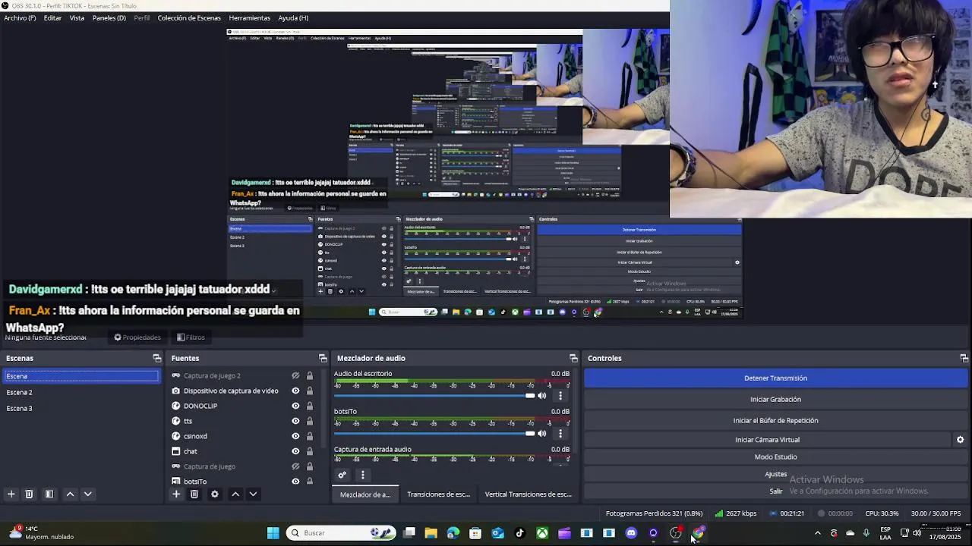Move scene down arrow in Escenas panel
This screenshot has width=972, height=546.
[x=87, y=494]
